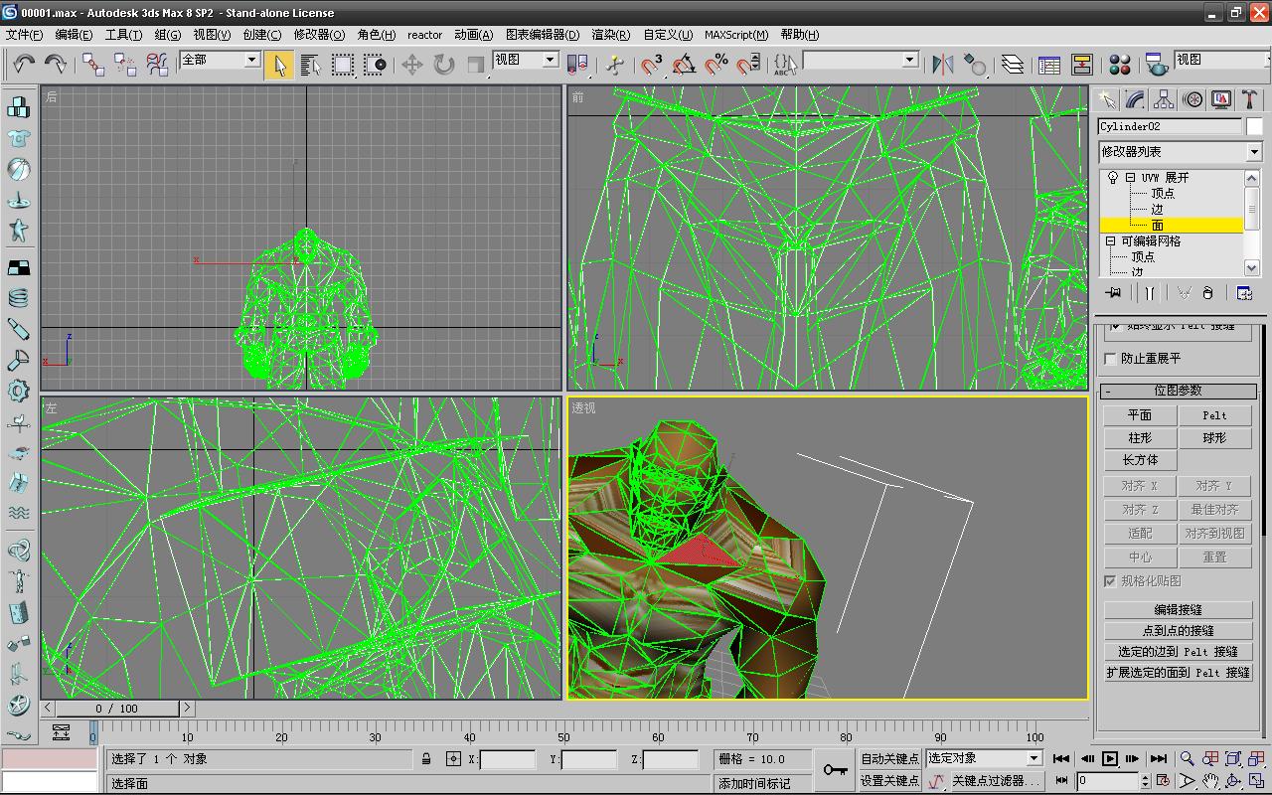Image resolution: width=1272 pixels, height=795 pixels.
Task: Click the 点到点的接缝 button
Action: [x=1178, y=631]
